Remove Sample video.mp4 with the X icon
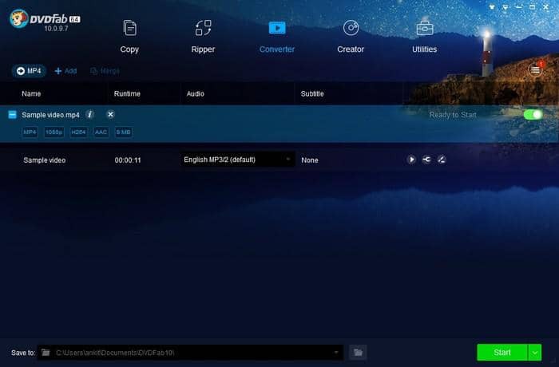The image size is (559, 367). pyautogui.click(x=110, y=115)
